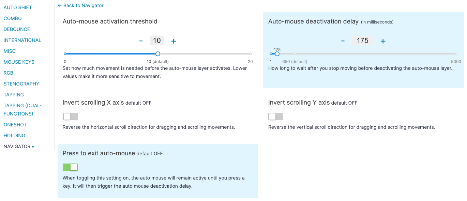
Task: Decrease auto-mouse activation threshold with minus
Action: [141, 41]
